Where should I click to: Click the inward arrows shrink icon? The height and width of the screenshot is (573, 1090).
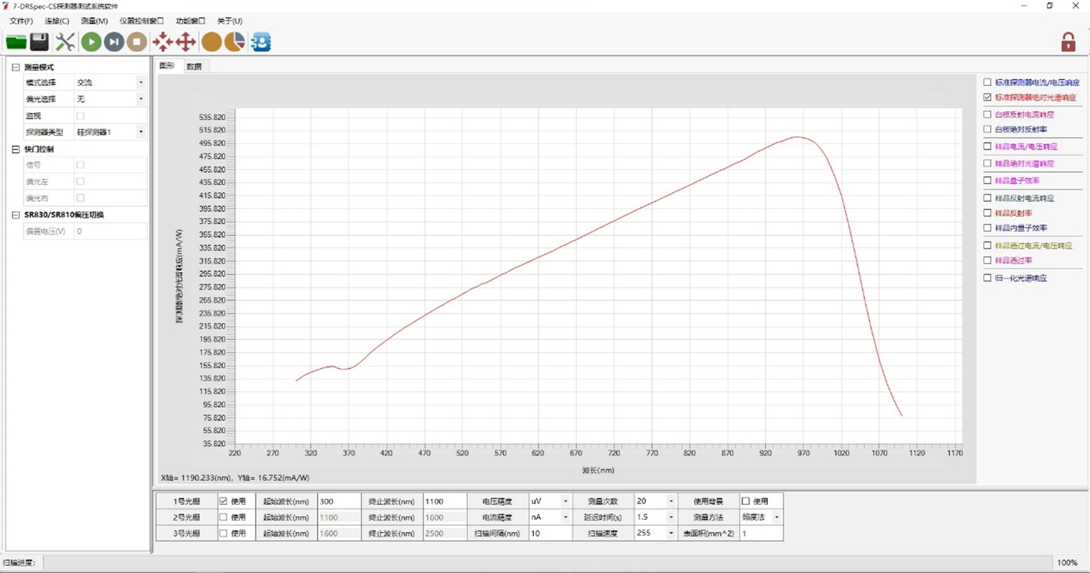coord(162,42)
